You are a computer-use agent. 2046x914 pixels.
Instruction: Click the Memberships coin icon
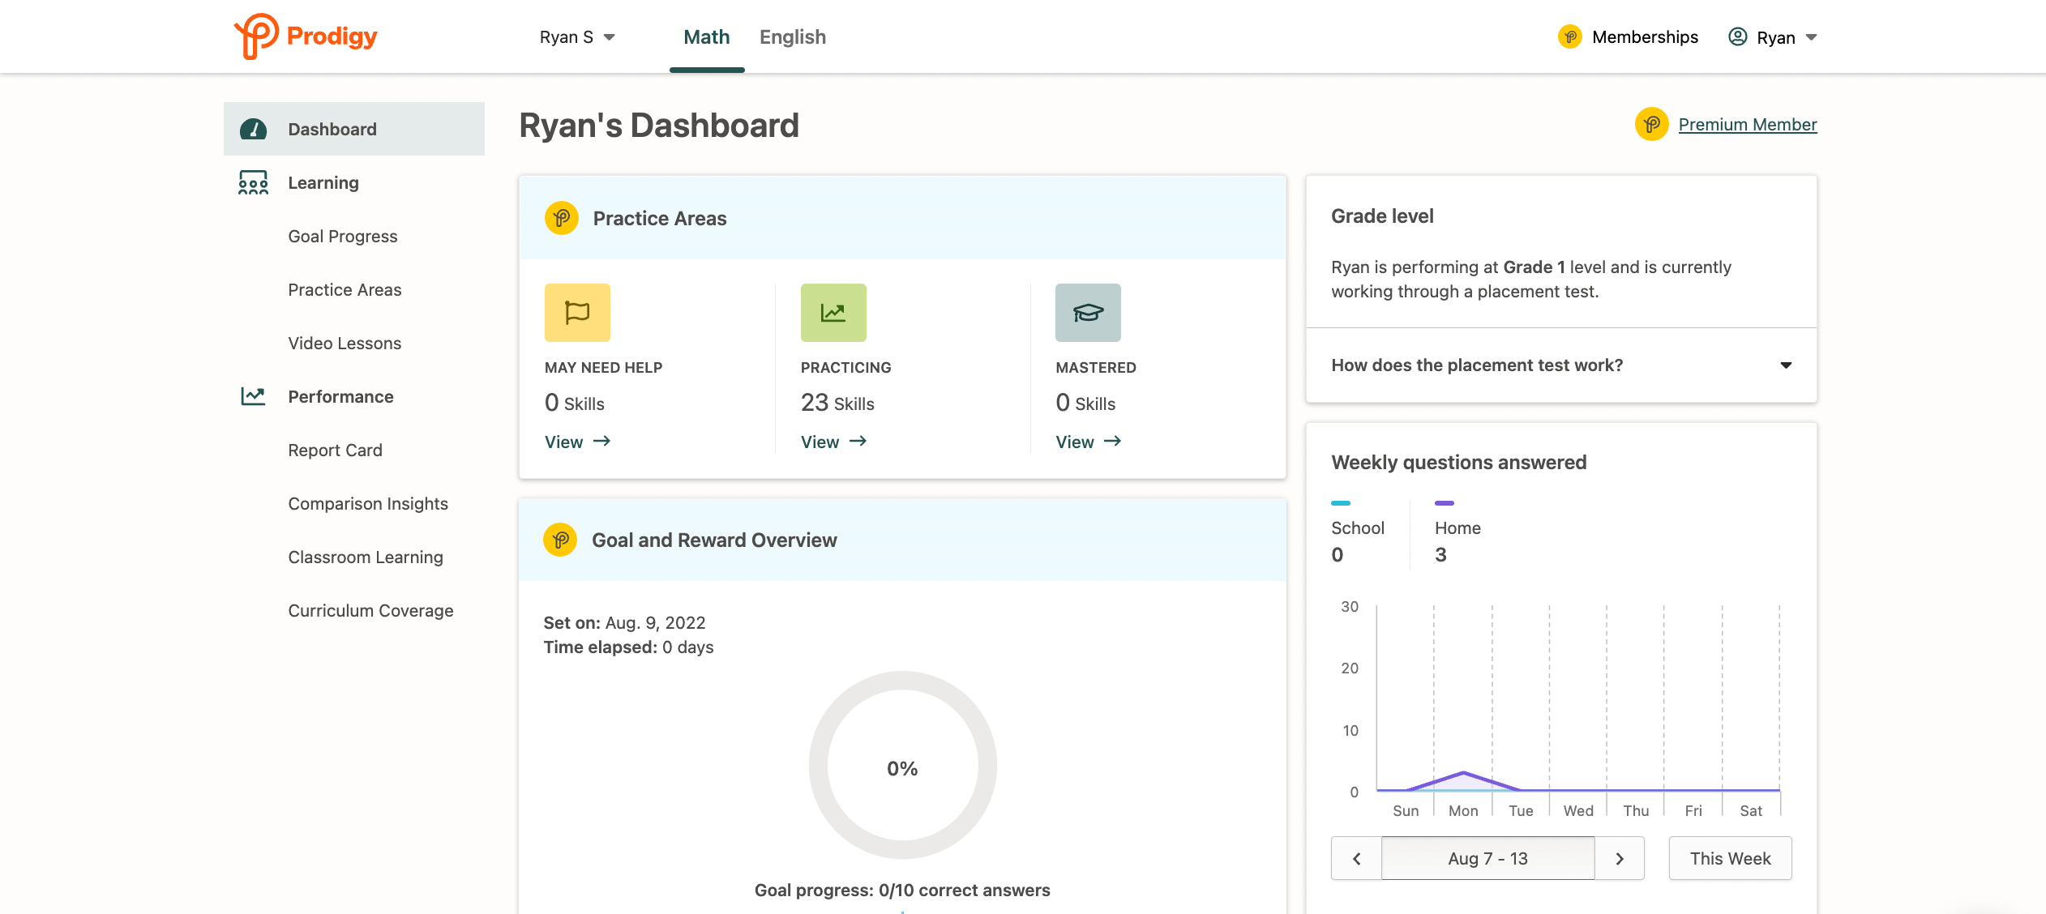[x=1570, y=36]
